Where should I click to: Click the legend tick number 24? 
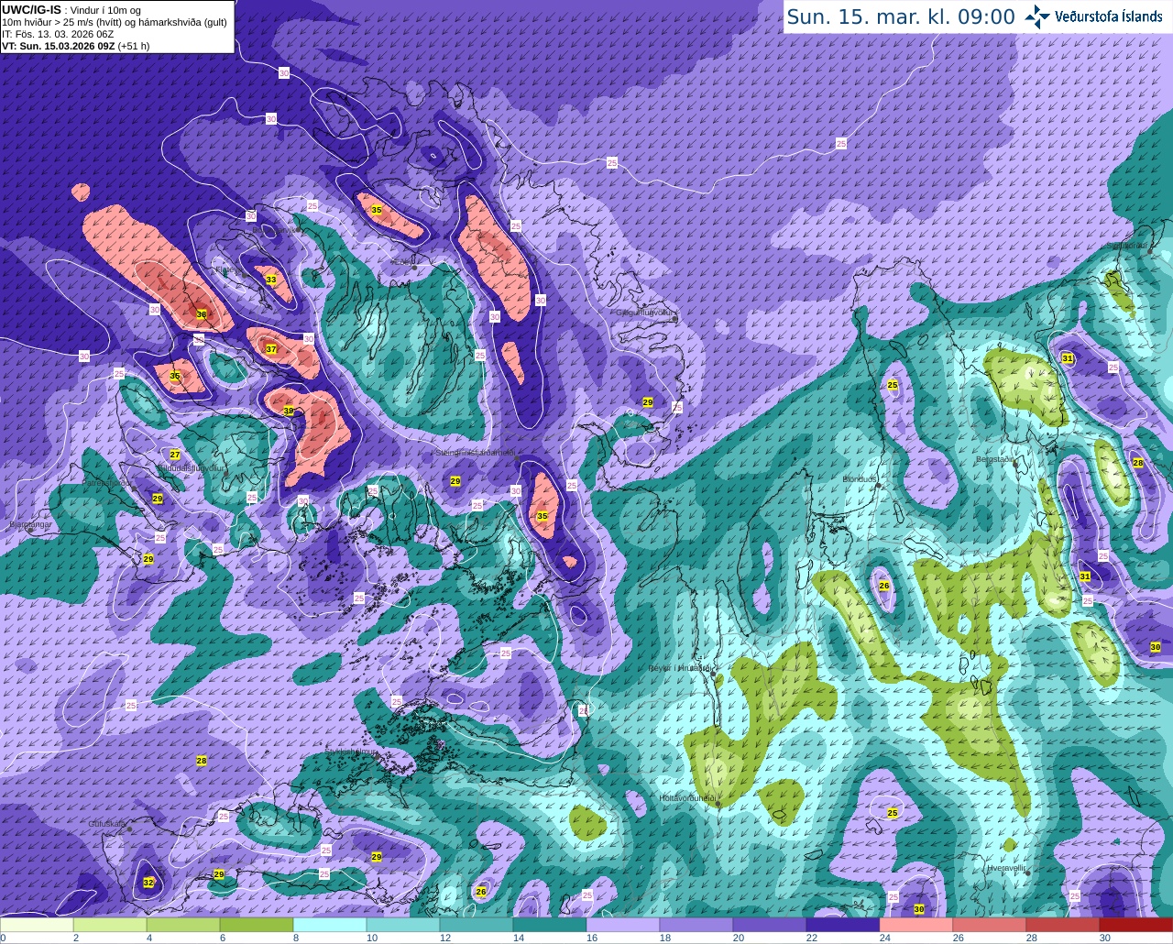884,938
